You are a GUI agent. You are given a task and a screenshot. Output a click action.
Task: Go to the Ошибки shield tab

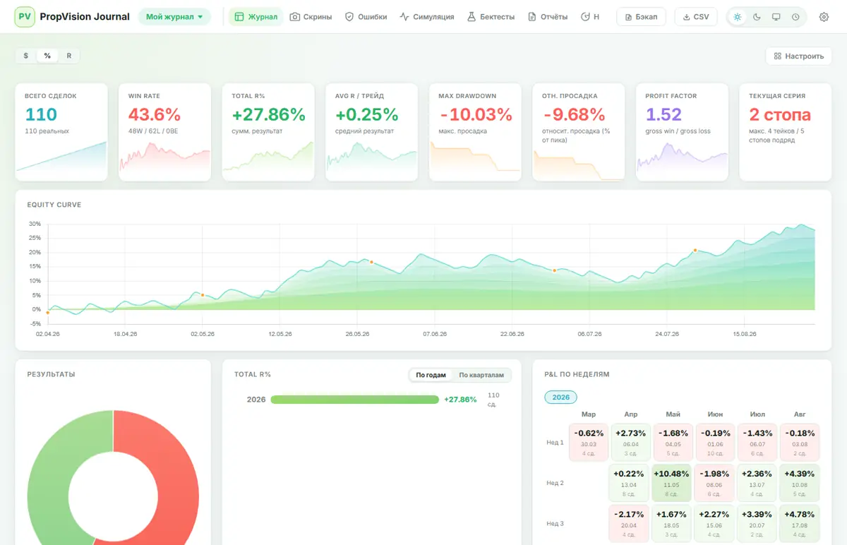point(366,17)
